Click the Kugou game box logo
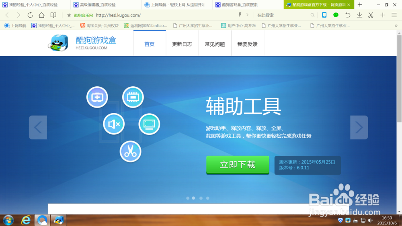Screen dimensions: 402x226 tap(58, 43)
